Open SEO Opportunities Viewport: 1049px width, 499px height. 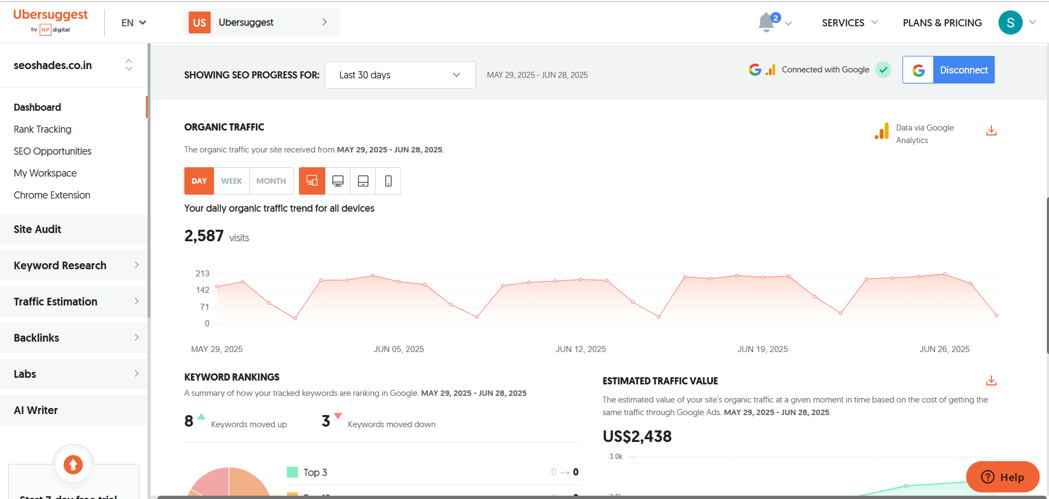[x=53, y=151]
